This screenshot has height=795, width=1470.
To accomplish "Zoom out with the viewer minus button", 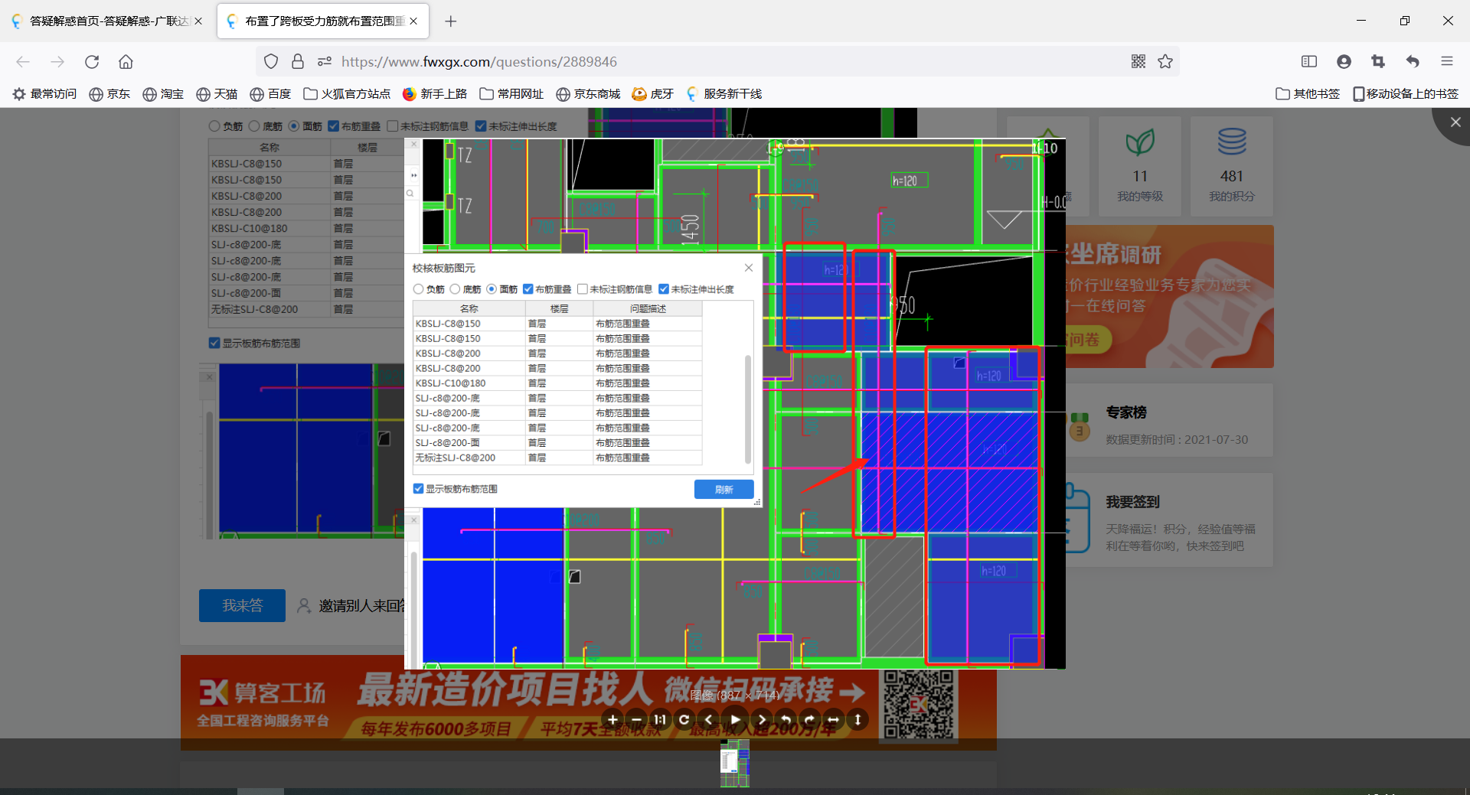I will tap(636, 719).
